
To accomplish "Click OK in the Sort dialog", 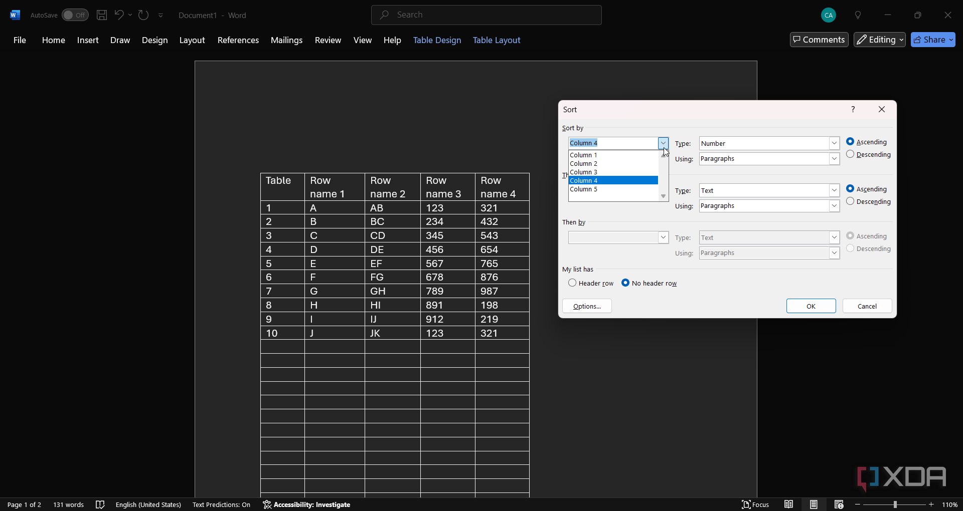I will (x=811, y=306).
